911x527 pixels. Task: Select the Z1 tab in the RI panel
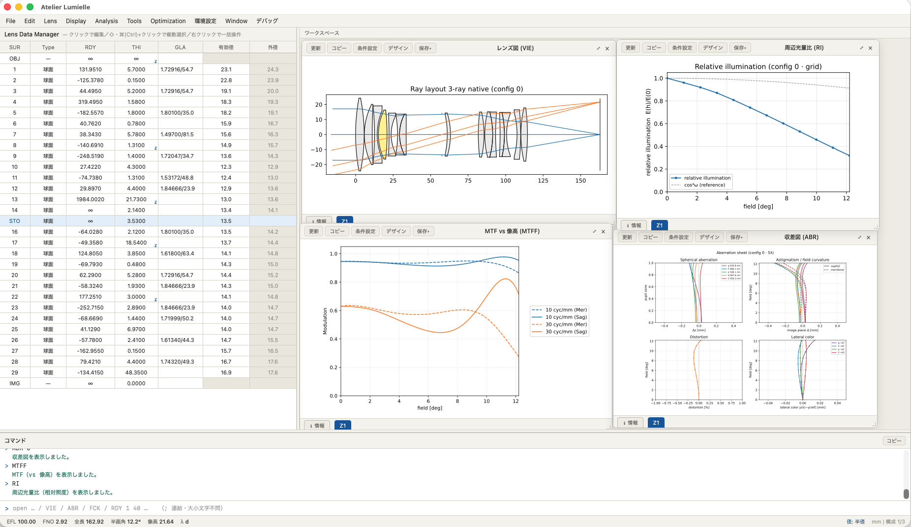click(659, 225)
